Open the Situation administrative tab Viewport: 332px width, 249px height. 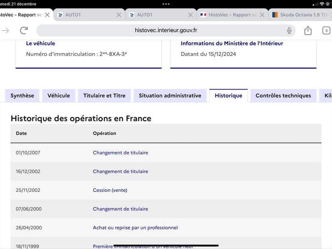(x=170, y=96)
